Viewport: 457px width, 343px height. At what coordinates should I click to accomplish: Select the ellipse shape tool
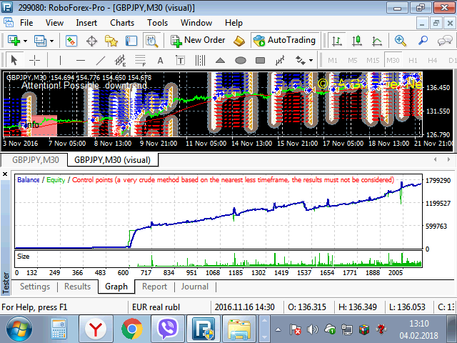[241, 60]
